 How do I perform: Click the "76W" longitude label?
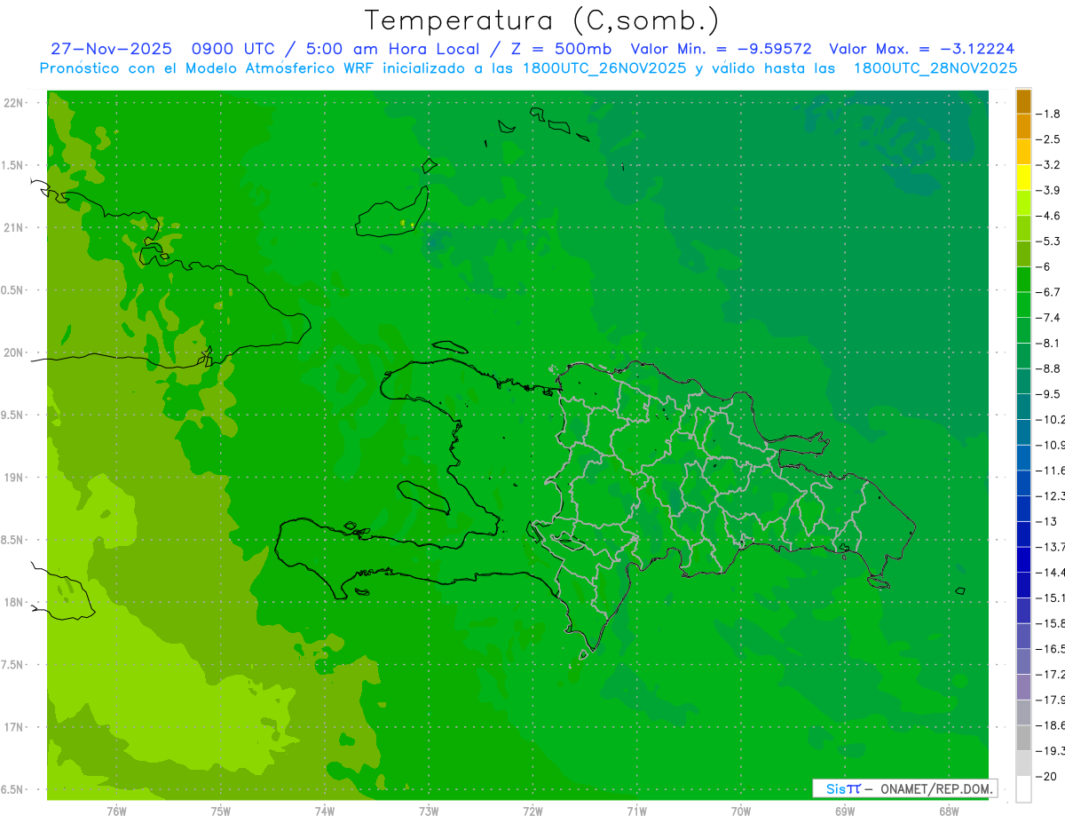(116, 811)
